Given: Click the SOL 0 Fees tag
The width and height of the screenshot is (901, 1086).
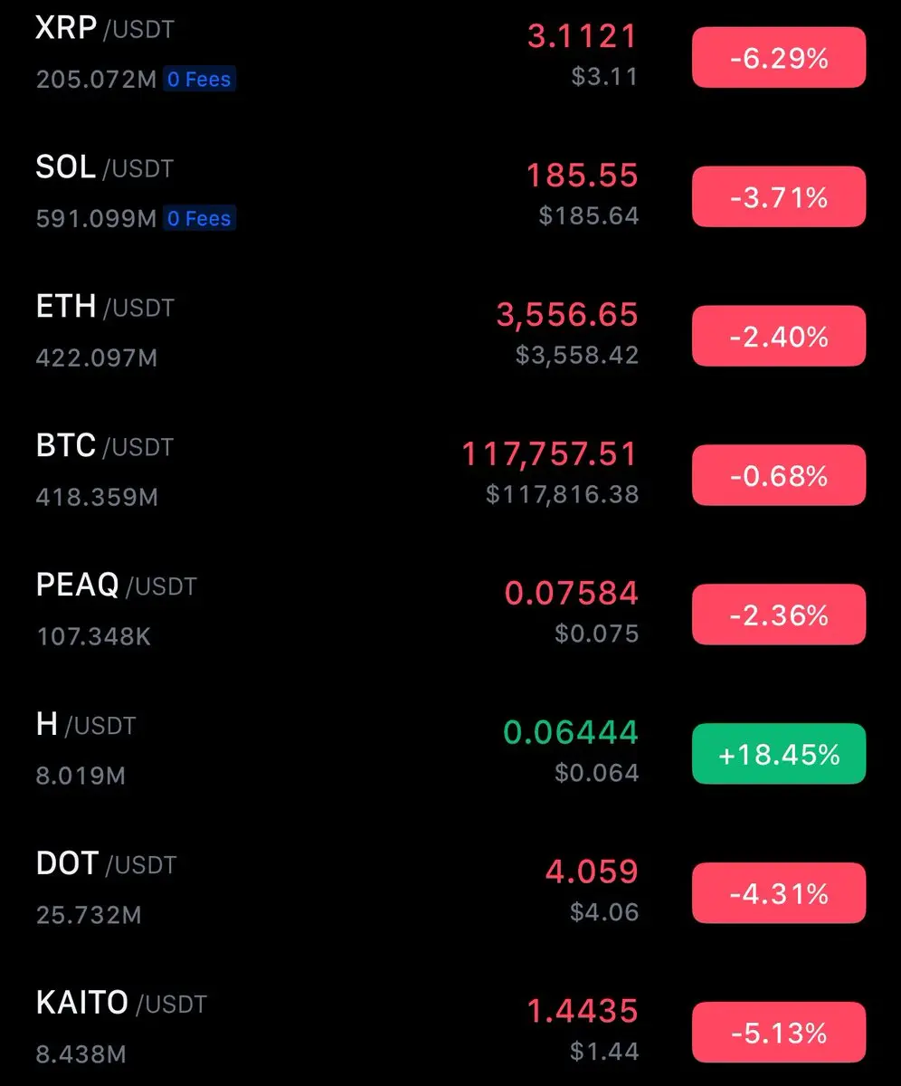Looking at the screenshot, I should point(199,218).
